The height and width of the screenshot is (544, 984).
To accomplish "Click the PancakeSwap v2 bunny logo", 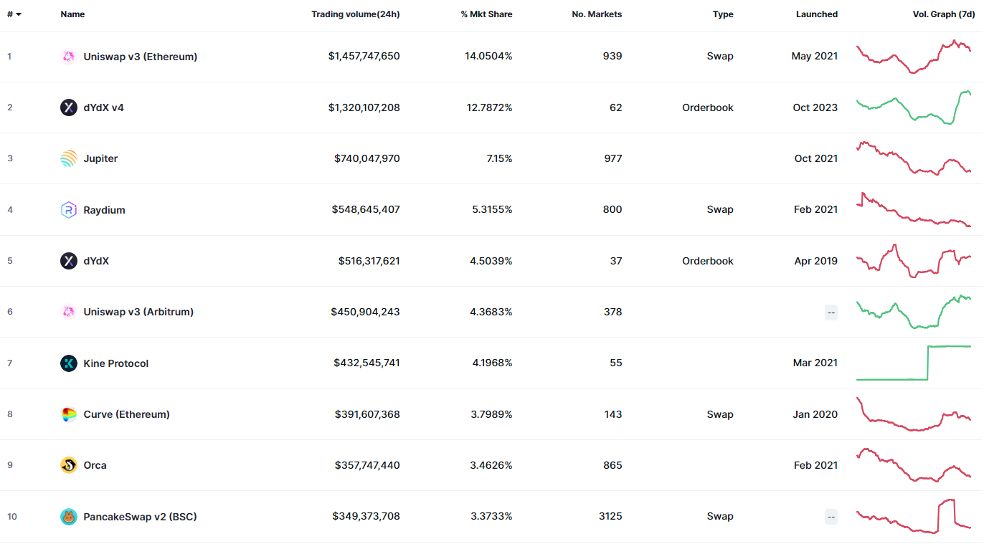I will pos(69,517).
